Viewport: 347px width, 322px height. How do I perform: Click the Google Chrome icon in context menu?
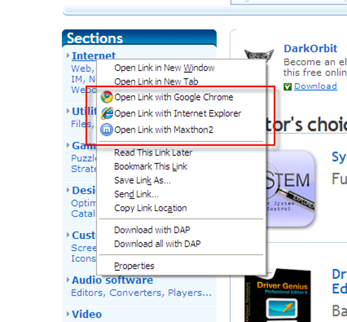[107, 97]
